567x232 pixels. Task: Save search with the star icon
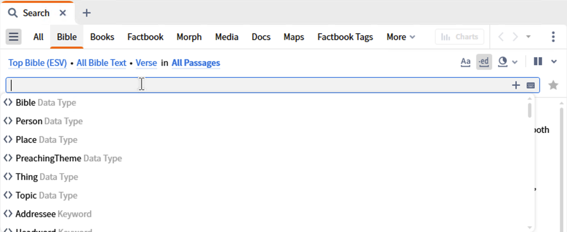tap(553, 85)
